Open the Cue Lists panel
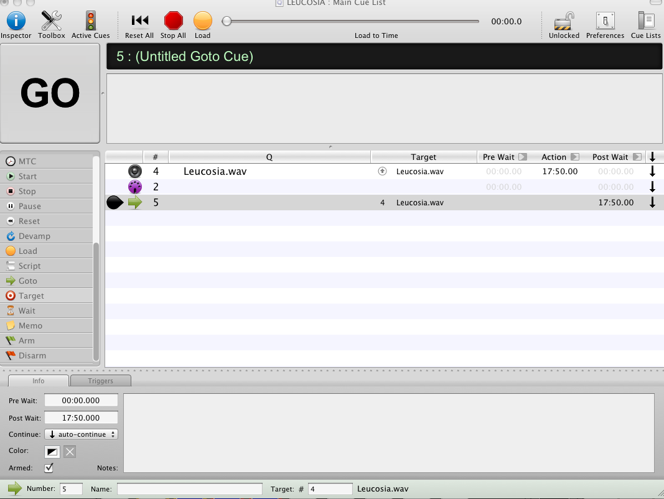The height and width of the screenshot is (499, 664). tap(646, 21)
